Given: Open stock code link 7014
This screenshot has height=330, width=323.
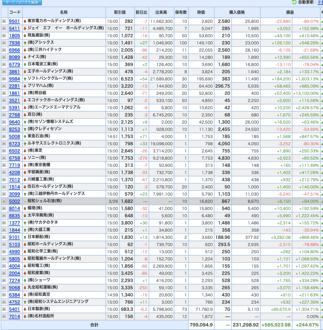Looking at the screenshot, I should 14,316.
